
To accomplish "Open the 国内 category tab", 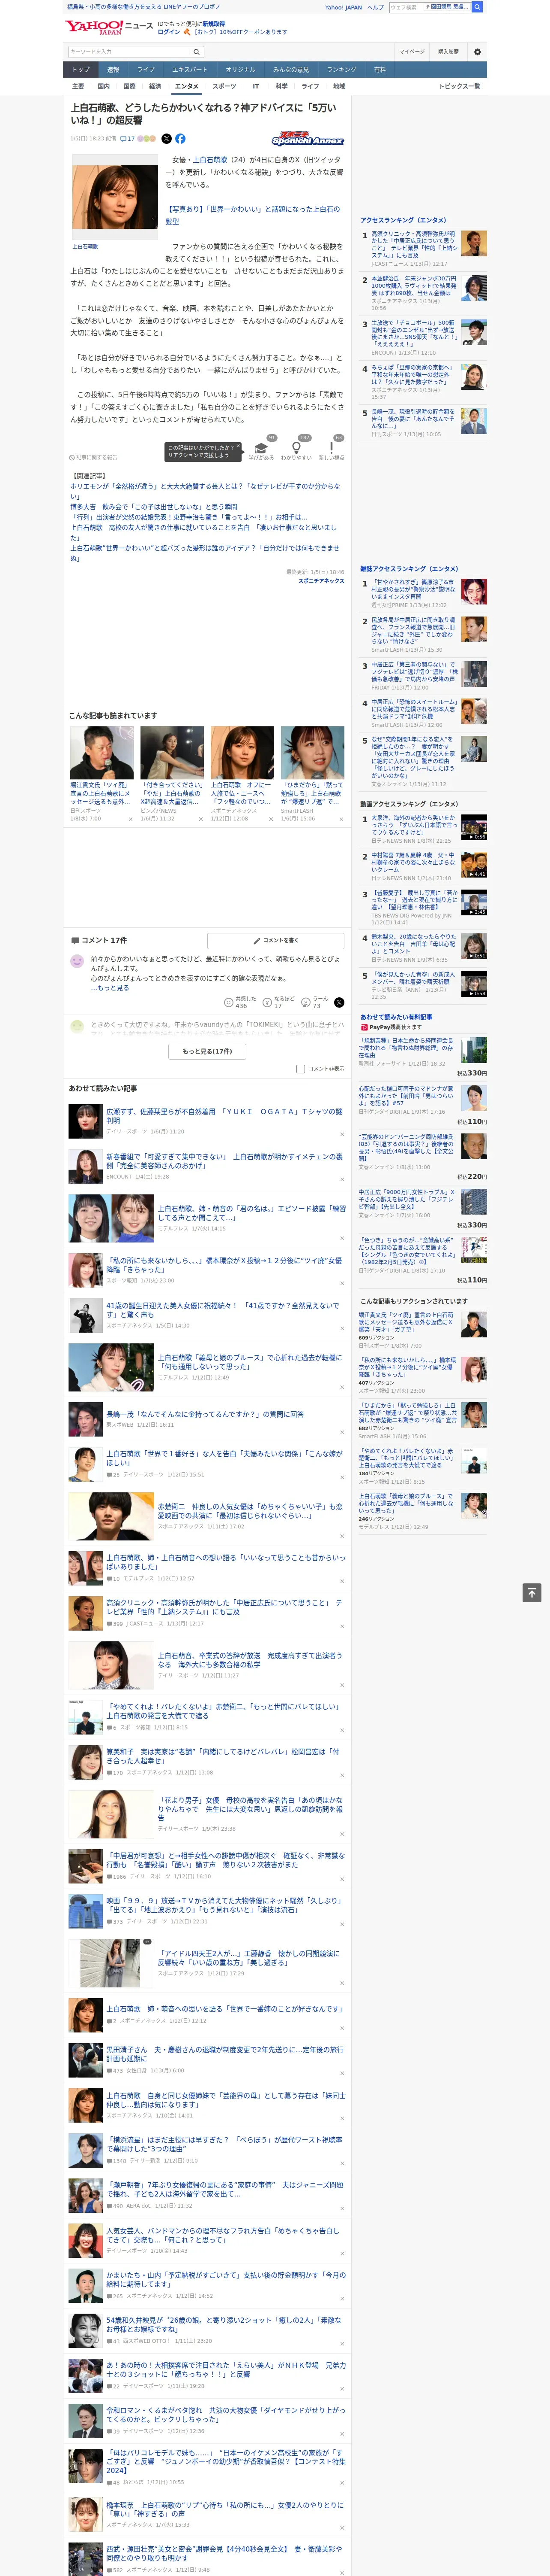I will click(x=104, y=87).
